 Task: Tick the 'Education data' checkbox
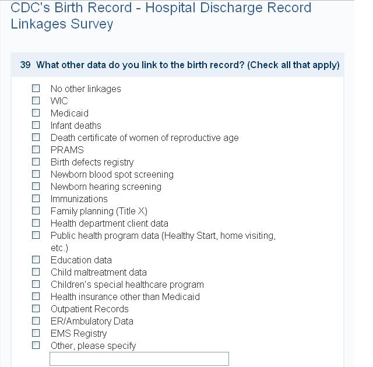[36, 260]
